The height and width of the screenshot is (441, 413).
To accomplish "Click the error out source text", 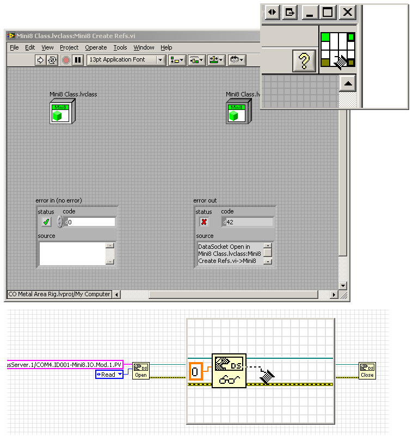I will coord(230,254).
